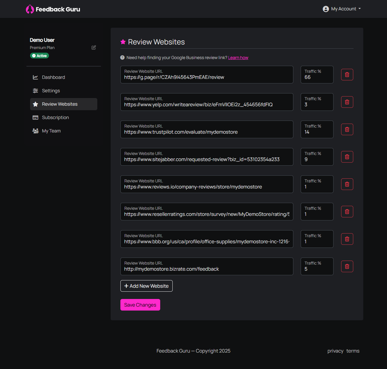This screenshot has width=387, height=369.
Task: Select Review Websites sidebar item
Action: click(x=64, y=104)
